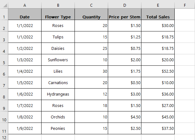Image resolution: width=195 pixels, height=140 pixels.
Task: Select the empty cell F1
Action: (x=185, y=14)
